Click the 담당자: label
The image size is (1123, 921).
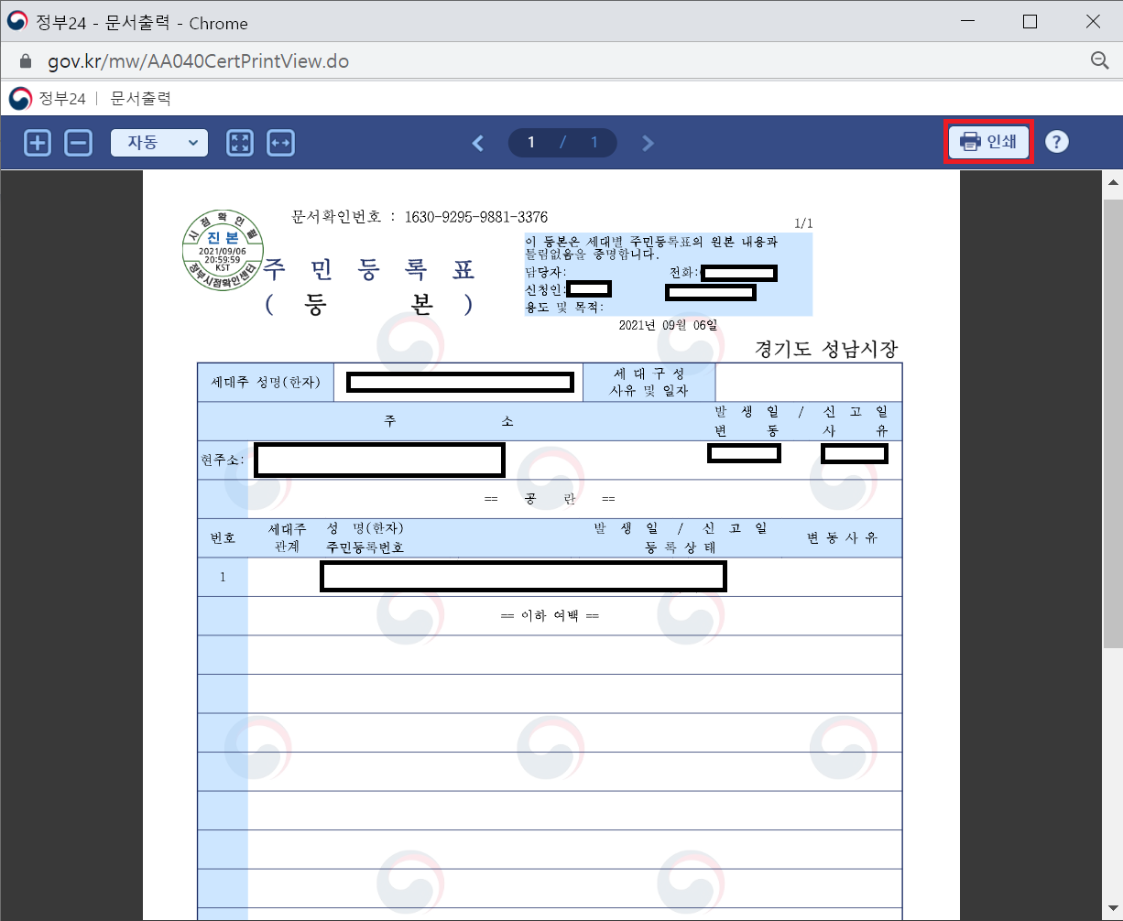click(545, 273)
